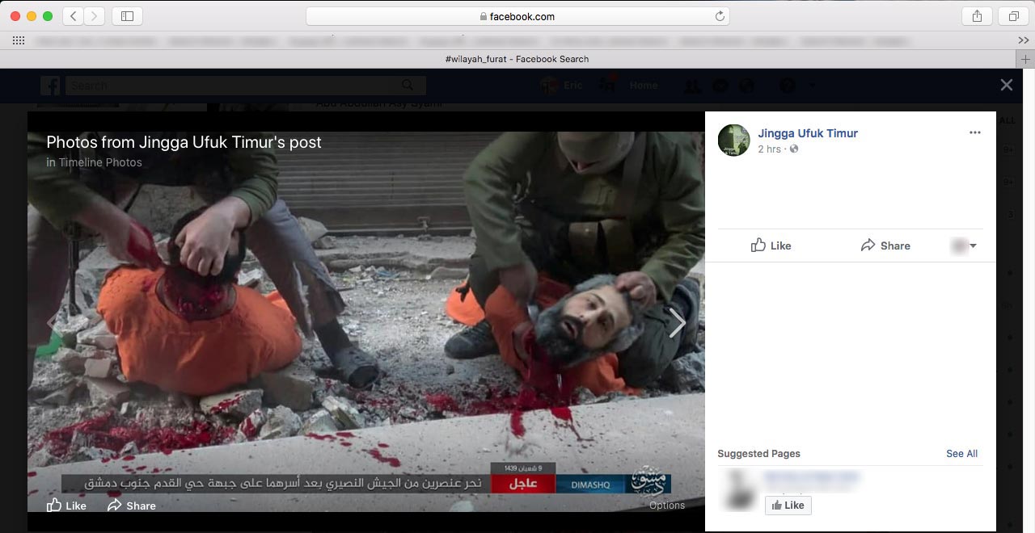
Task: Reload the page in the address bar
Action: [x=719, y=16]
